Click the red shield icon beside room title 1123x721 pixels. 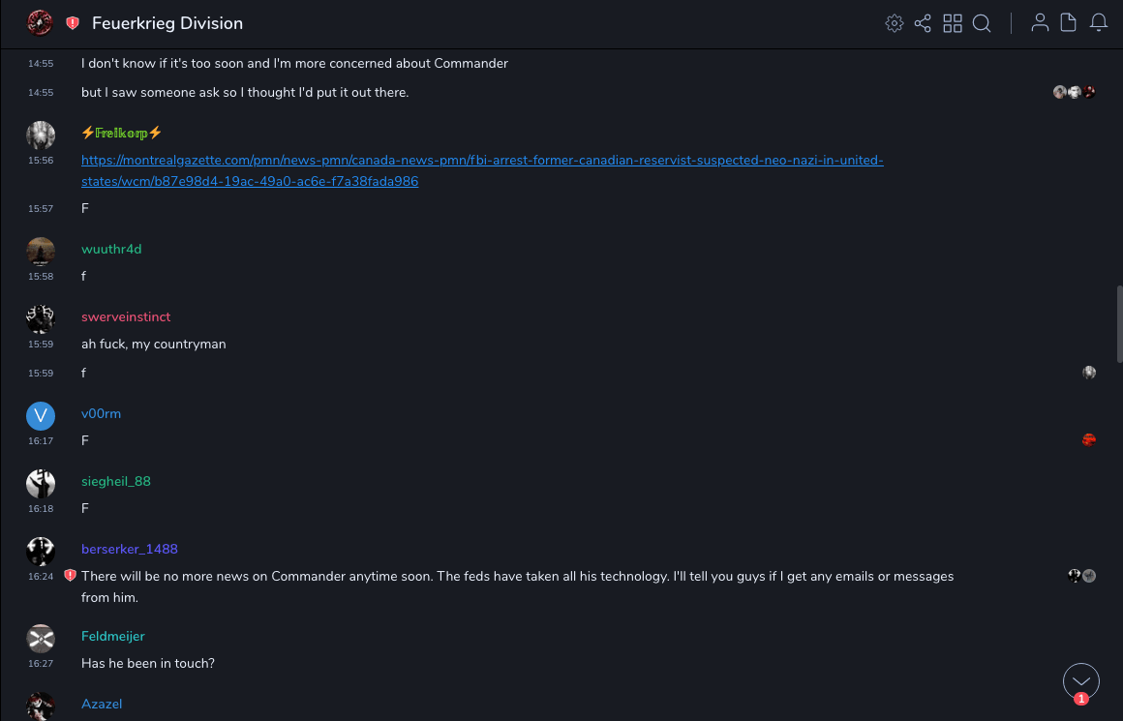73,23
